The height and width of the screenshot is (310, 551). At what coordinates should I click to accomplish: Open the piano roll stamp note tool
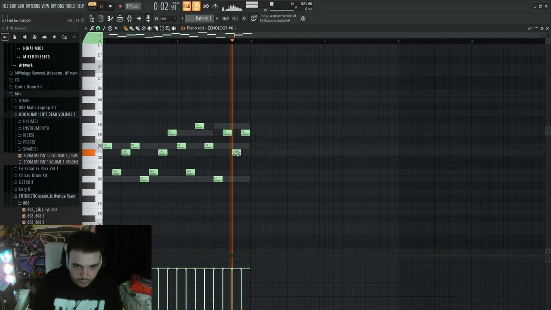coord(104,28)
